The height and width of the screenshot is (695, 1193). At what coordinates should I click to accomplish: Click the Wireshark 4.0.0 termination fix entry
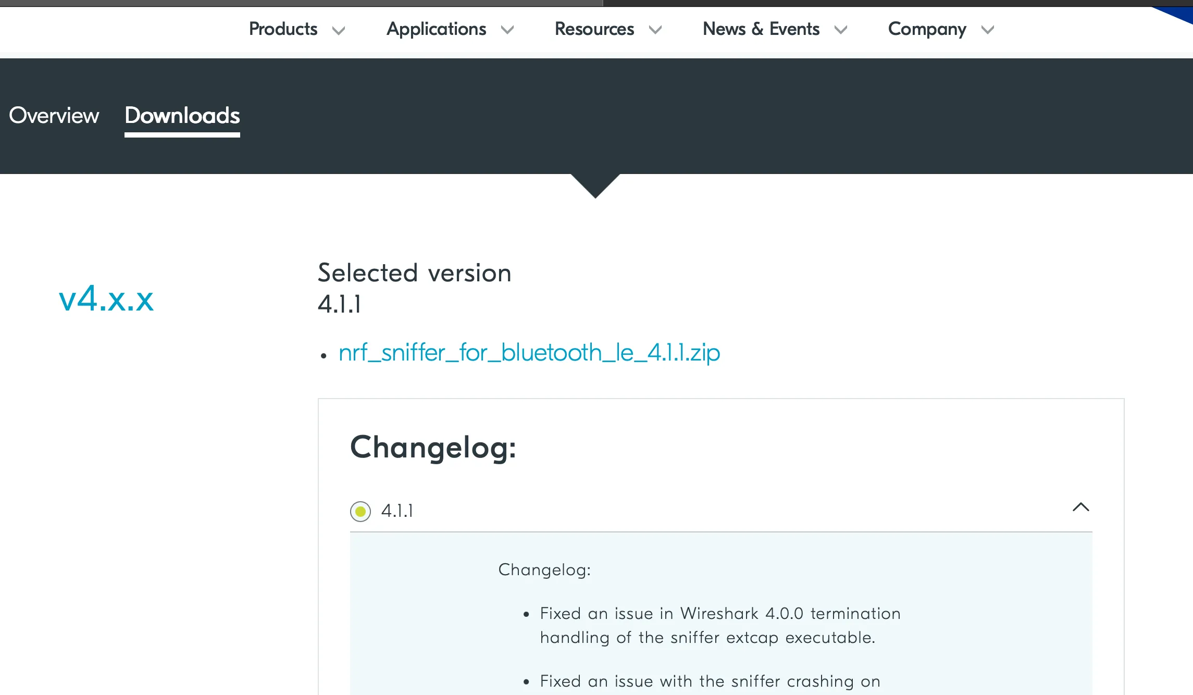coord(720,625)
